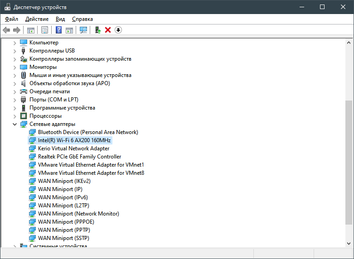The image size is (354, 259).
Task: Collapse the Сетевые адаптеры node
Action: click(15, 125)
